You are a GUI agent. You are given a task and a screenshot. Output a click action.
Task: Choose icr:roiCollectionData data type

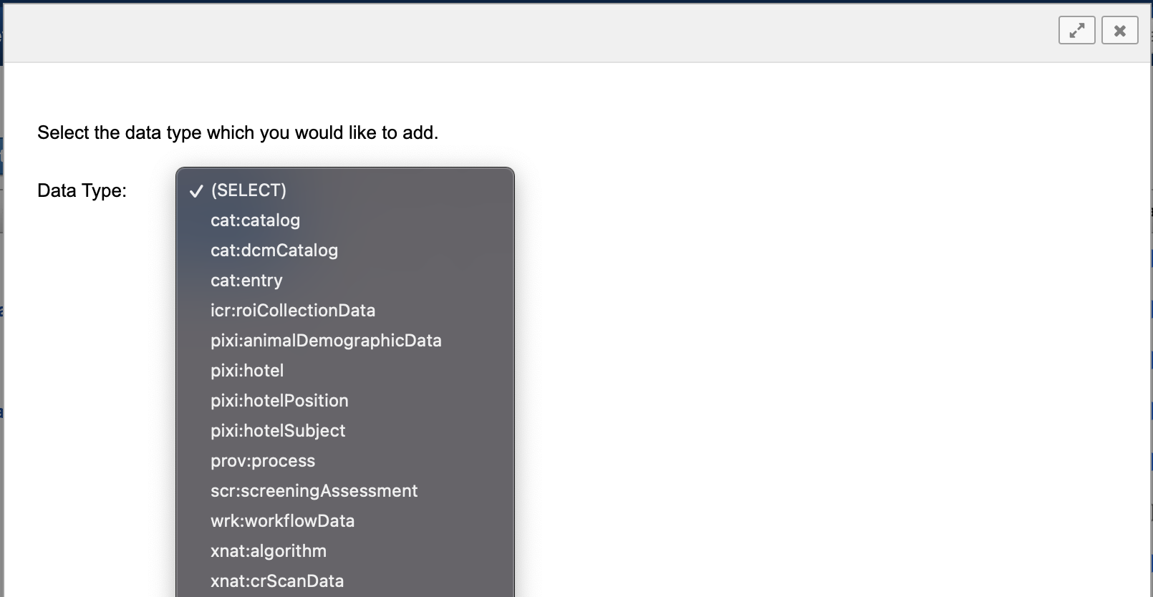[292, 311]
